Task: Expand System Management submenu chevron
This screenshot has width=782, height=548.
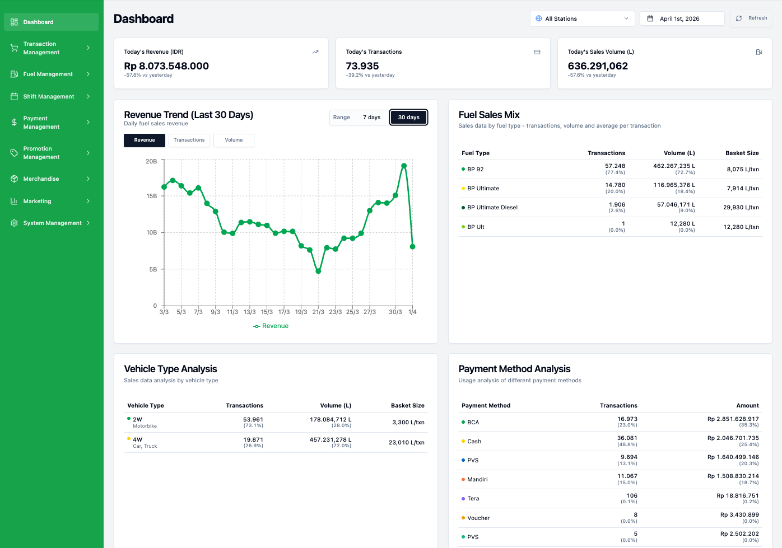Action: pyautogui.click(x=88, y=223)
